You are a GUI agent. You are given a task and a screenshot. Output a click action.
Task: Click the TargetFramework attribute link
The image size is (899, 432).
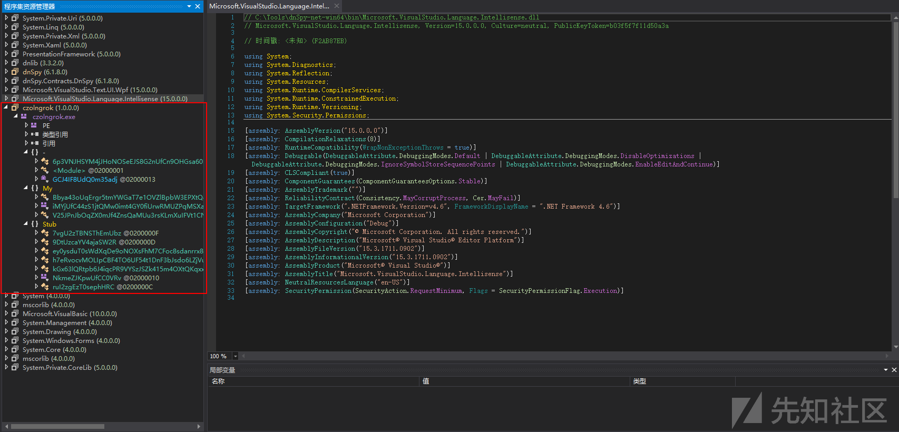313,207
